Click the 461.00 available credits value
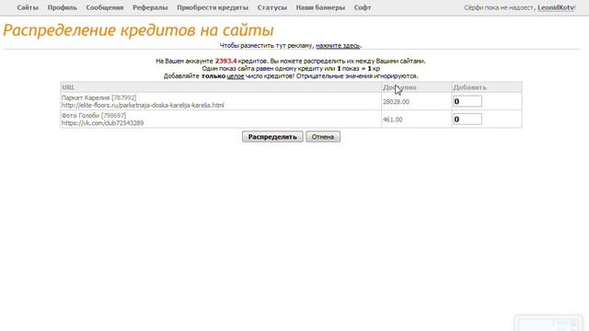The image size is (589, 331). (x=393, y=120)
